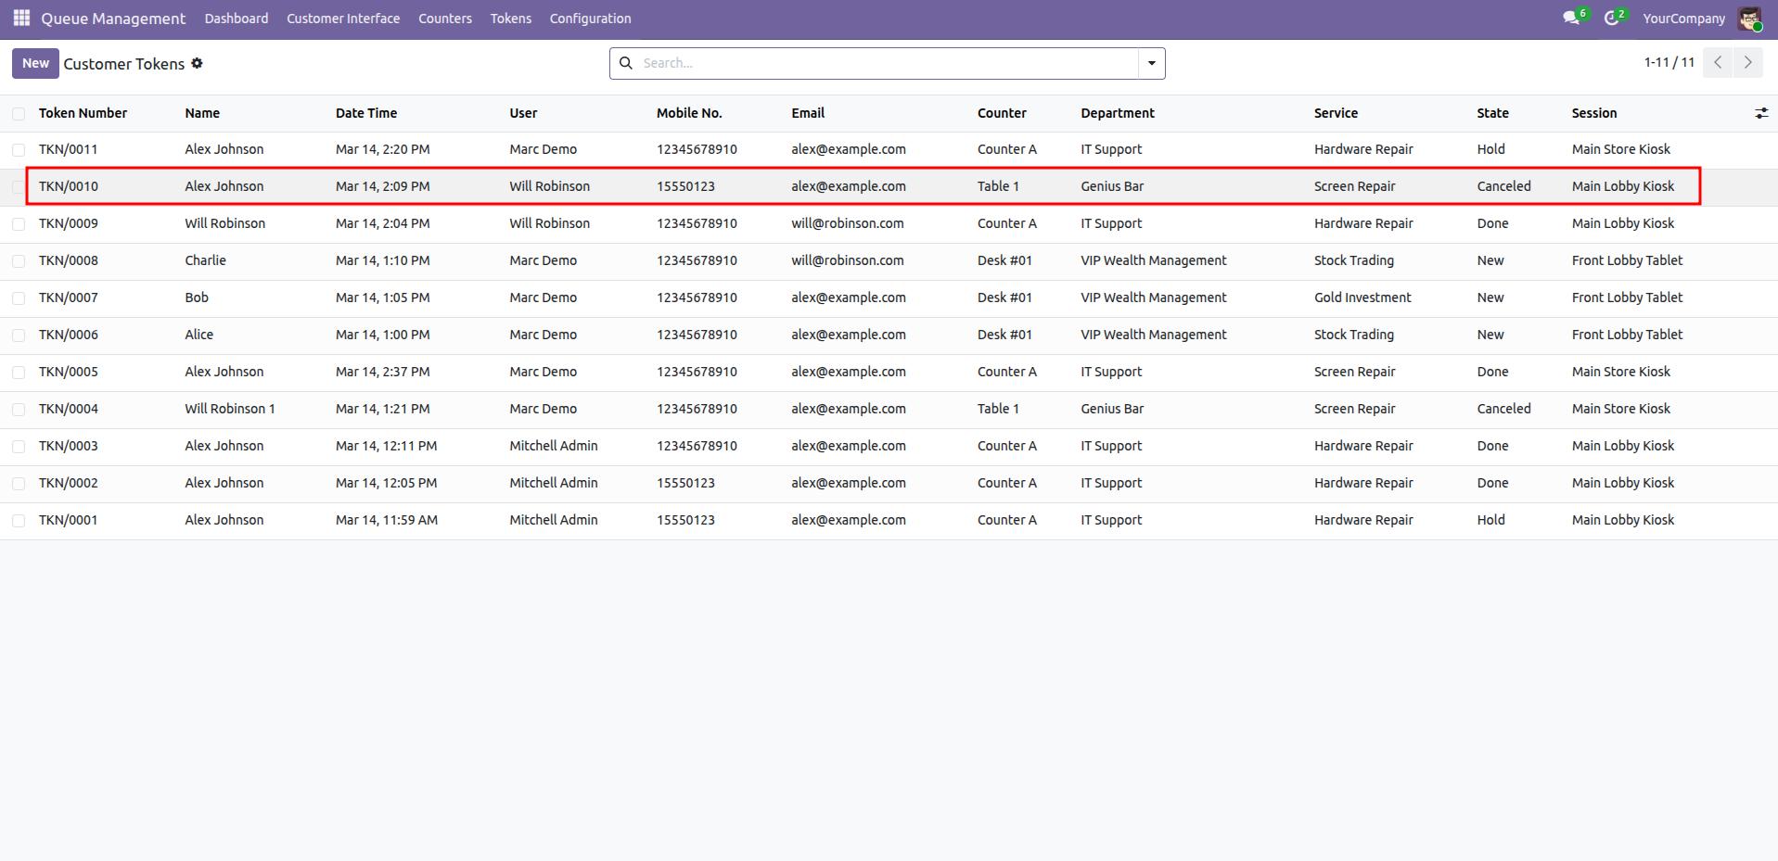Click Gold Investment service cell
This screenshot has height=861, width=1778.
click(1362, 298)
